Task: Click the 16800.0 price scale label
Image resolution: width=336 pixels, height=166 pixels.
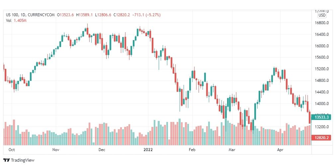Action: [323, 23]
